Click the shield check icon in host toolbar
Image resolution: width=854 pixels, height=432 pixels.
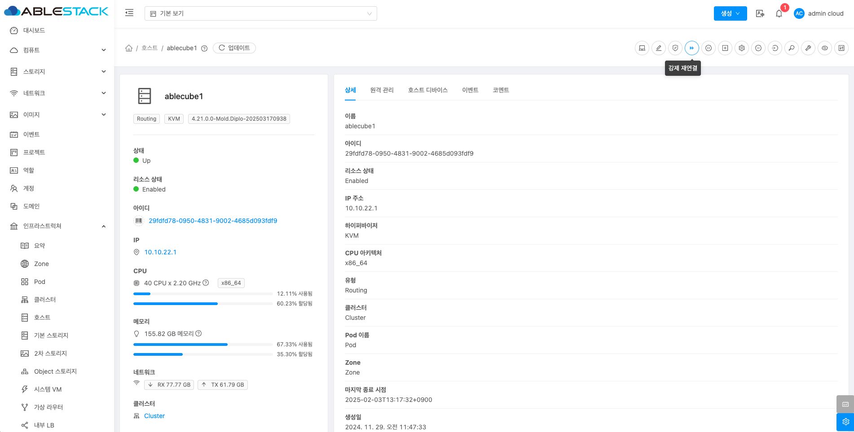point(675,48)
